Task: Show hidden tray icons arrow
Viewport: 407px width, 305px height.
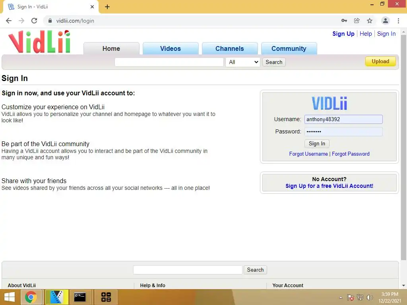Action: (341, 297)
